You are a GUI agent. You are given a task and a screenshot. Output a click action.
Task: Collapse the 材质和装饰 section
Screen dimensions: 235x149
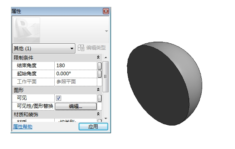pyautogui.click(x=98, y=114)
